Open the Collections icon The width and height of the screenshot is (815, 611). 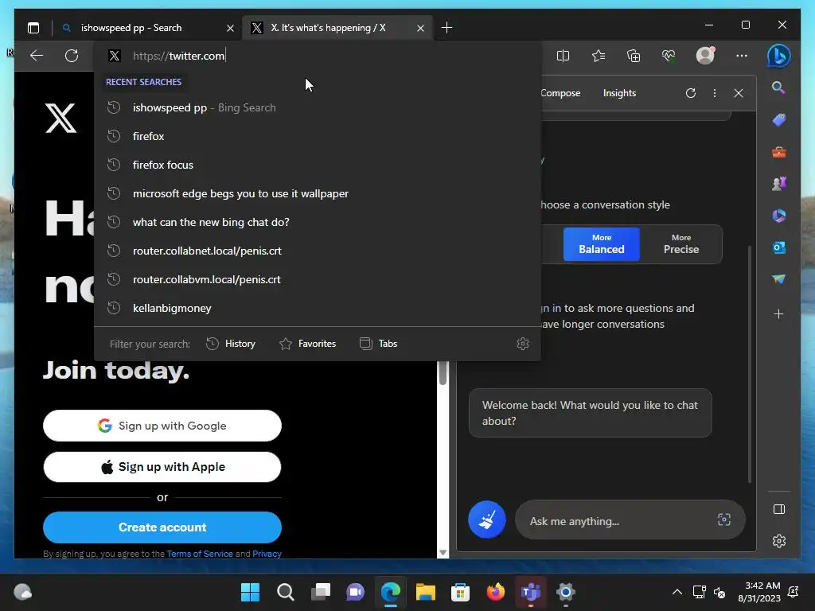click(x=634, y=56)
